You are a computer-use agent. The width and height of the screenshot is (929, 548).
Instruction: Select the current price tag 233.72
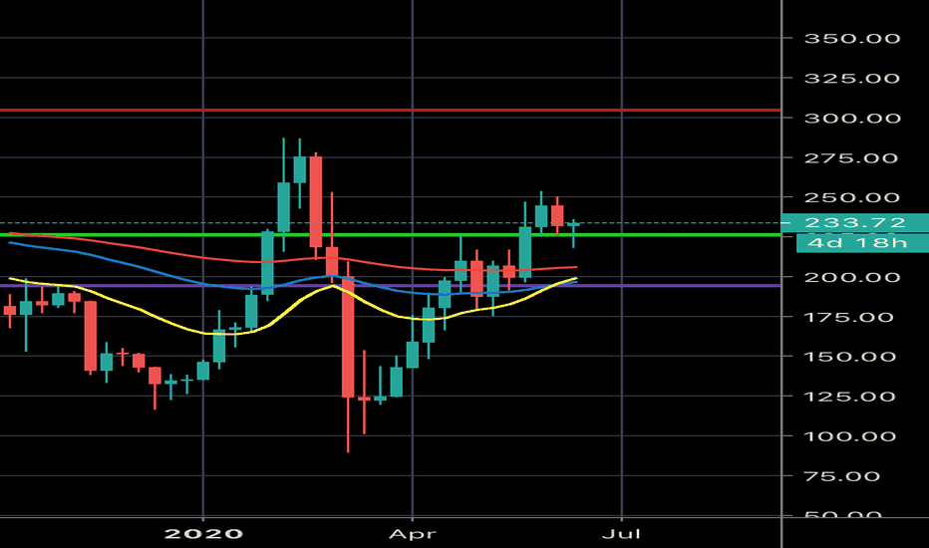[855, 223]
